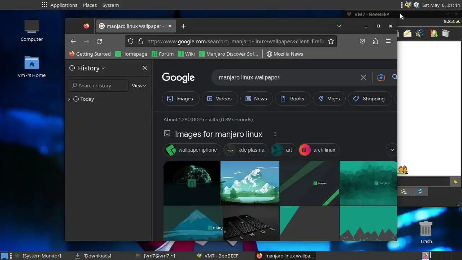Screen dimensions: 462x260
Task: Click BeeBEEP bee icon in system tray
Action: coord(408,5)
